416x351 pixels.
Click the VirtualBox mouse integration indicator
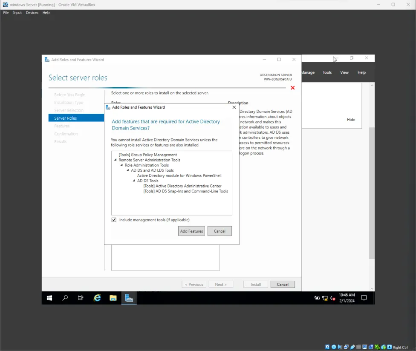383,347
